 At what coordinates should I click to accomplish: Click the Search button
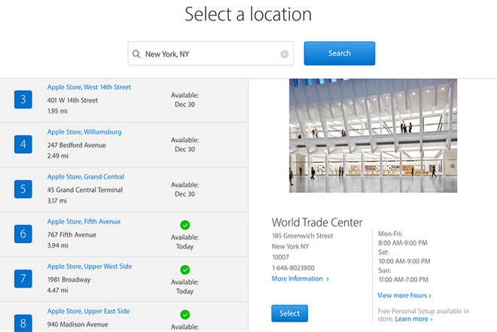pos(340,53)
